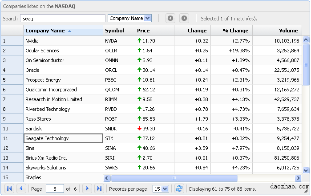Screen dimensions: 311x196
Task: Click the Seagate Technology cell
Action: pyautogui.click(x=63, y=138)
